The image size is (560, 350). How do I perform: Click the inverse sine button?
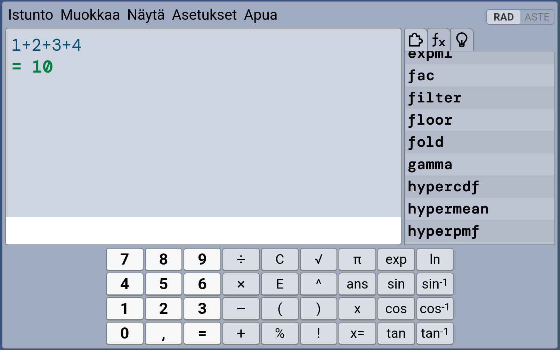pyautogui.click(x=435, y=284)
